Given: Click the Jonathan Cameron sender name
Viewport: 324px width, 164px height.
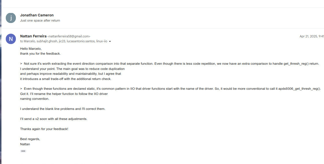Looking at the screenshot, I should click(x=37, y=15).
